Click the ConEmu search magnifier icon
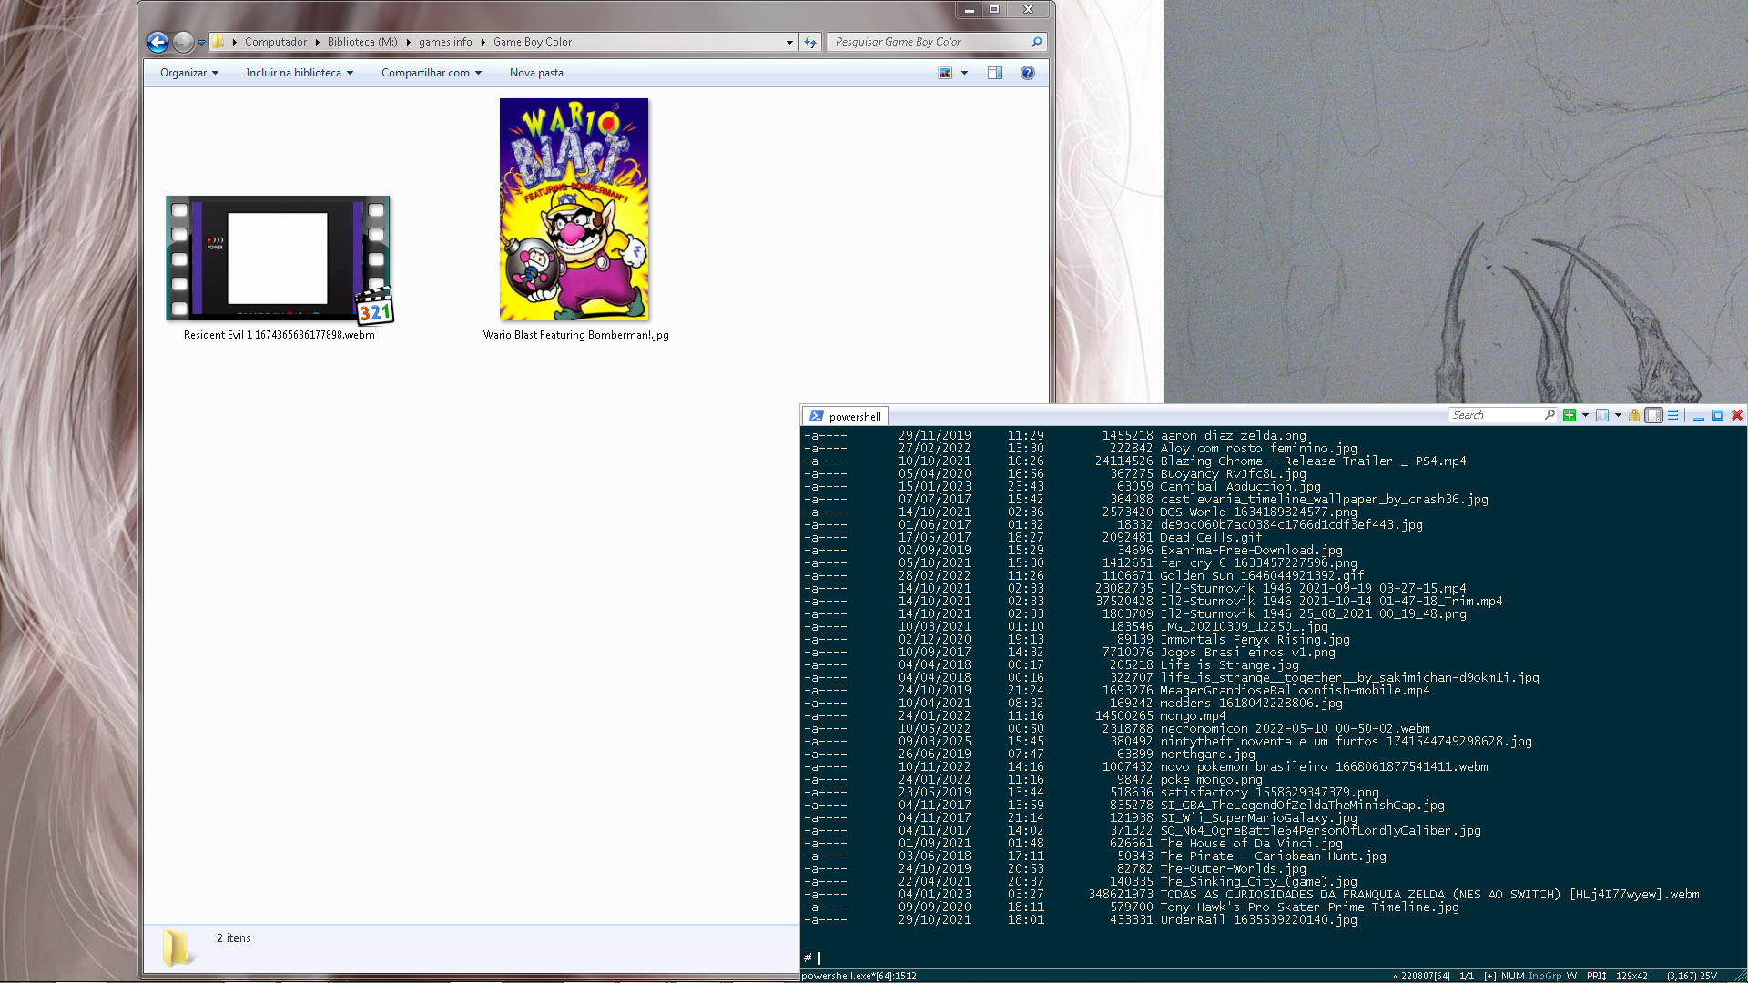1748x983 pixels. point(1550,415)
